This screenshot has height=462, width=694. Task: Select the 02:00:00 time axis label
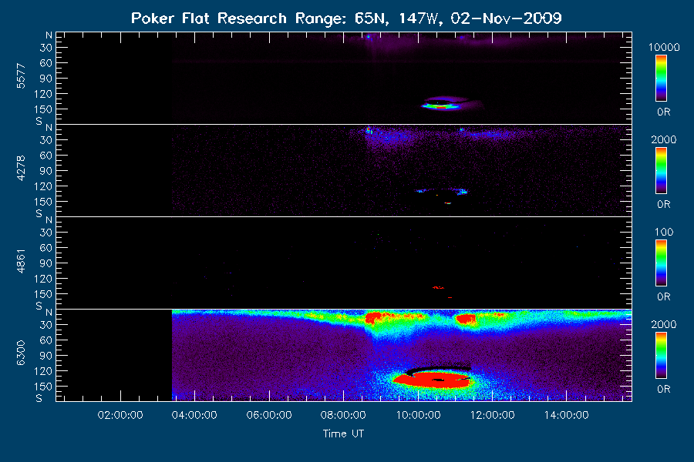pos(120,415)
